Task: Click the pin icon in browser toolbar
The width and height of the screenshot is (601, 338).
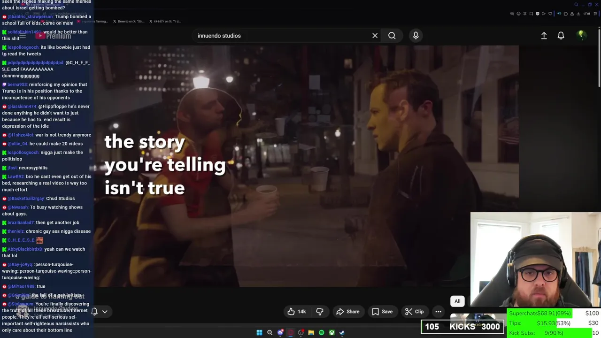Action: click(x=525, y=14)
